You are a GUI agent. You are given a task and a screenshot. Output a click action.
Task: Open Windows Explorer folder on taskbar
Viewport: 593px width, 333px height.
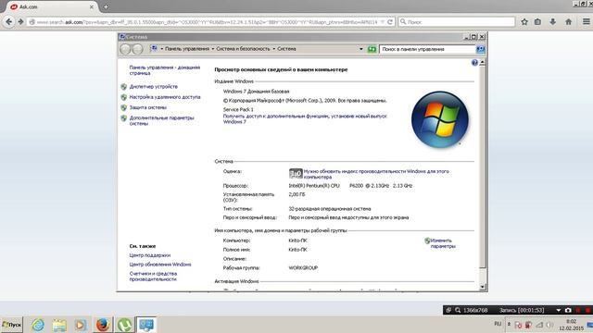click(x=59, y=325)
